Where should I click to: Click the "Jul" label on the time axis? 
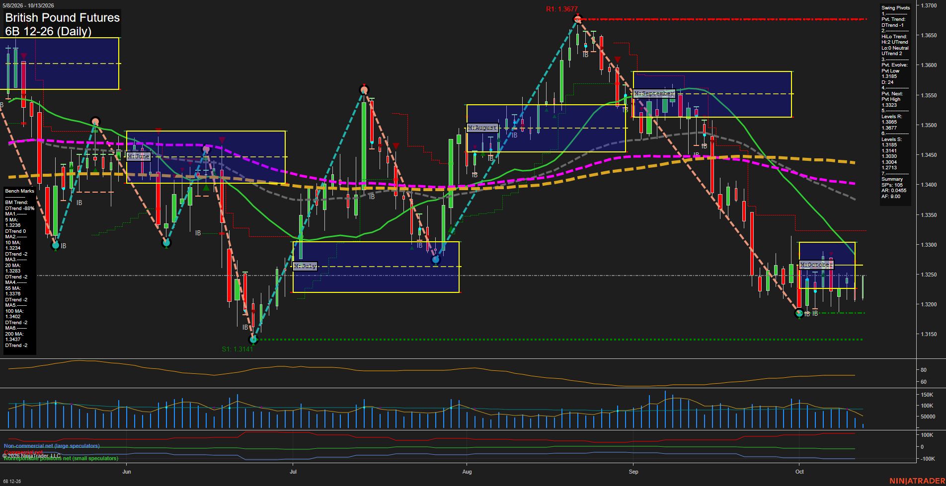coord(293,472)
